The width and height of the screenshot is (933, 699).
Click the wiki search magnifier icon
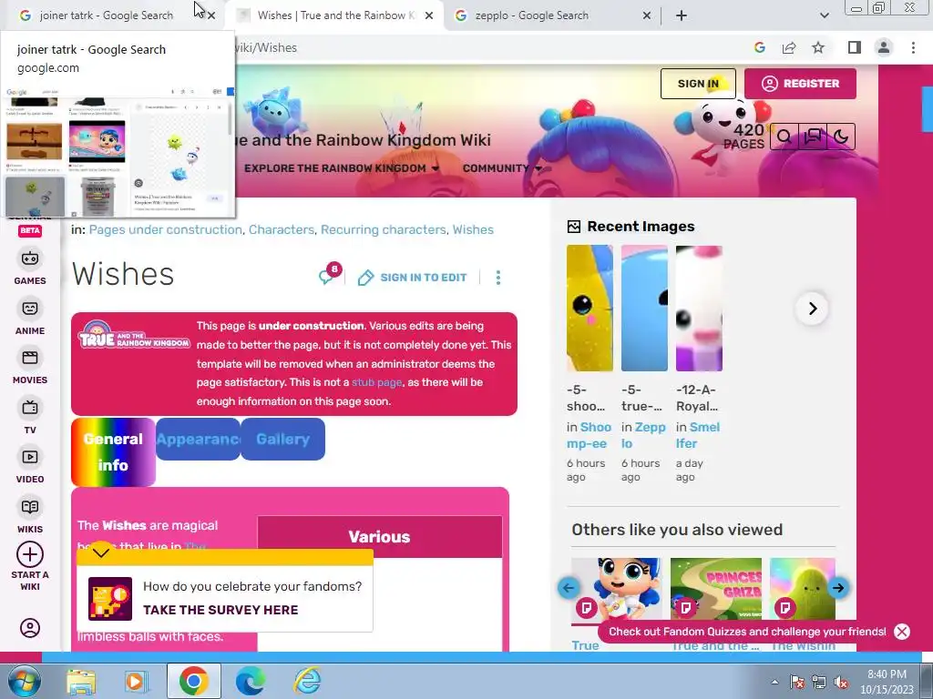point(784,137)
